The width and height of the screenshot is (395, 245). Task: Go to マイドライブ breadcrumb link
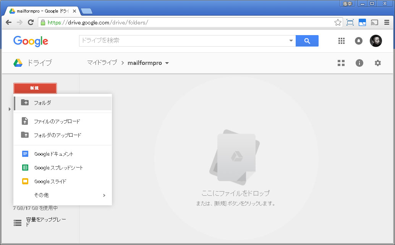[x=102, y=63]
